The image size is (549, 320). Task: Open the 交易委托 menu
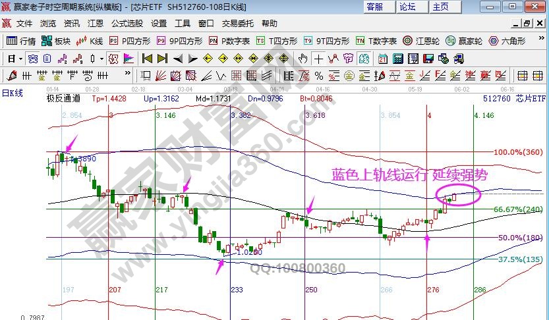click(237, 23)
